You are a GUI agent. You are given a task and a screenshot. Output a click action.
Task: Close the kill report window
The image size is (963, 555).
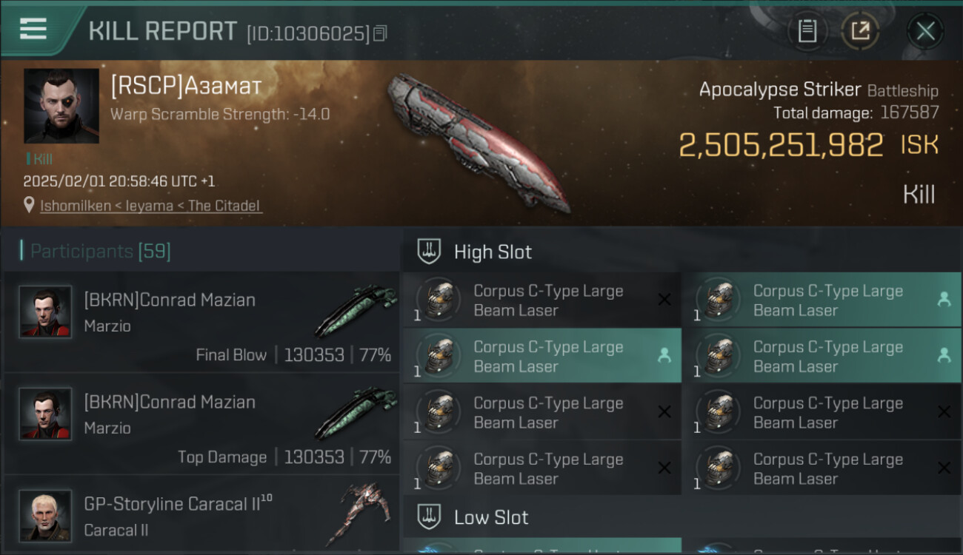click(925, 31)
